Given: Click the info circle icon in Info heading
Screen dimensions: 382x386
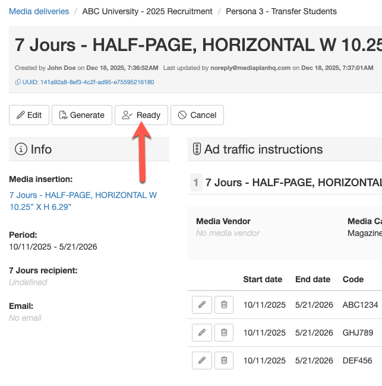Looking at the screenshot, I should click(21, 149).
